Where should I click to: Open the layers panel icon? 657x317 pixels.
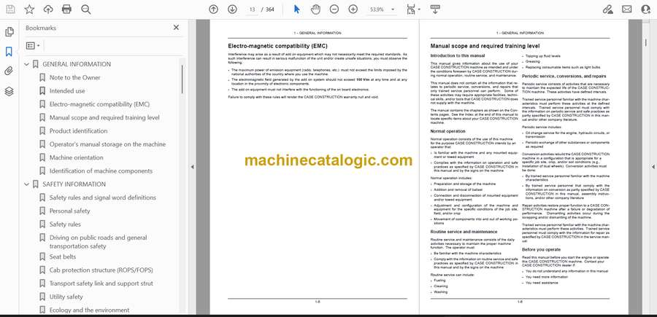click(9, 91)
